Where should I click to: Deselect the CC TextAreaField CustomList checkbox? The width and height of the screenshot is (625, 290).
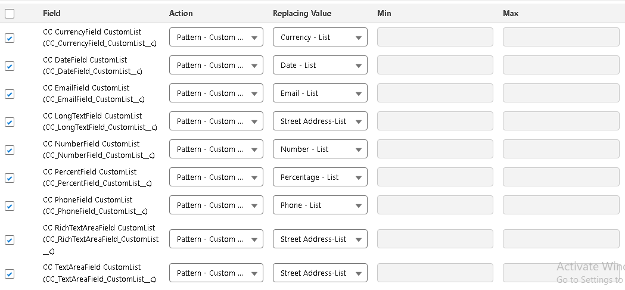(10, 274)
